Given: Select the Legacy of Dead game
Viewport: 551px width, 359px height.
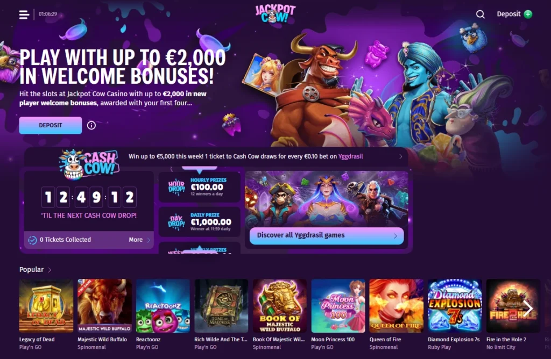Looking at the screenshot, I should coord(46,306).
